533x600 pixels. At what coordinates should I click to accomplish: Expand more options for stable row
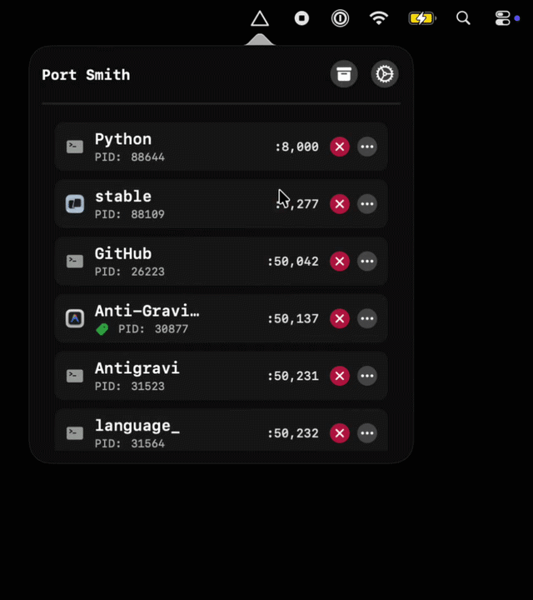pyautogui.click(x=367, y=204)
